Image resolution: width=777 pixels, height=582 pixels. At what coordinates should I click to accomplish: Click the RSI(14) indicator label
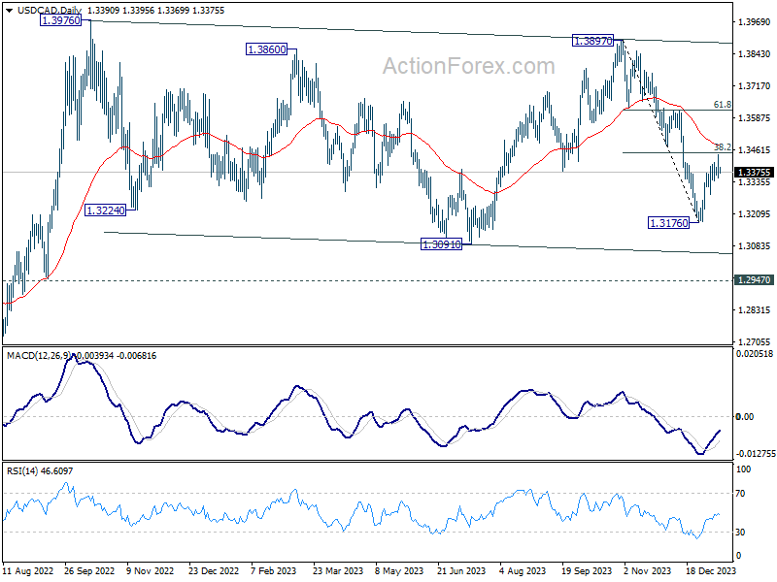point(22,471)
